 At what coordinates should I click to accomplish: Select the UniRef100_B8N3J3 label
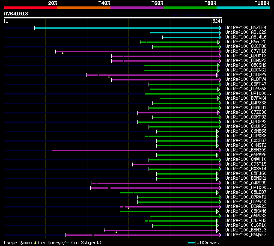pos(246,230)
